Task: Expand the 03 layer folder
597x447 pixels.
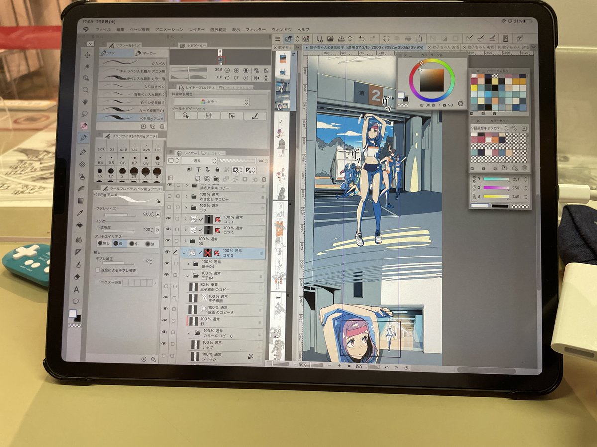Action: click(185, 241)
